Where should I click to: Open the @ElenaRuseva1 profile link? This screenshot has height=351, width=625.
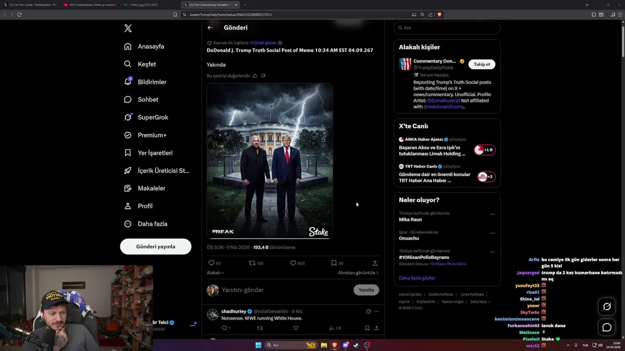coord(443,100)
